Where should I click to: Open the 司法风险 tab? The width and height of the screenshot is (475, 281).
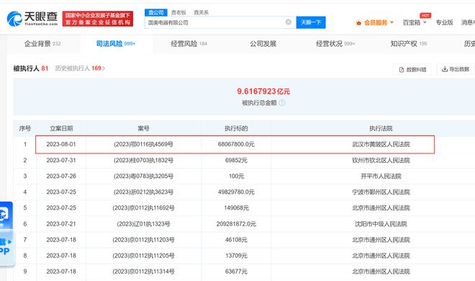pyautogui.click(x=115, y=44)
